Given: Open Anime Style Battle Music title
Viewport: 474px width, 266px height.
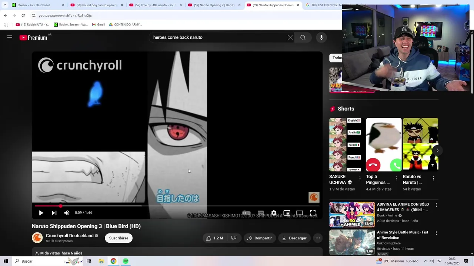Looking at the screenshot, I should point(403,235).
